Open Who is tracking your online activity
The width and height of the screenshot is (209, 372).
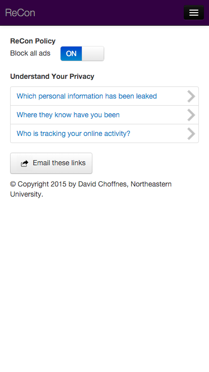click(x=104, y=133)
